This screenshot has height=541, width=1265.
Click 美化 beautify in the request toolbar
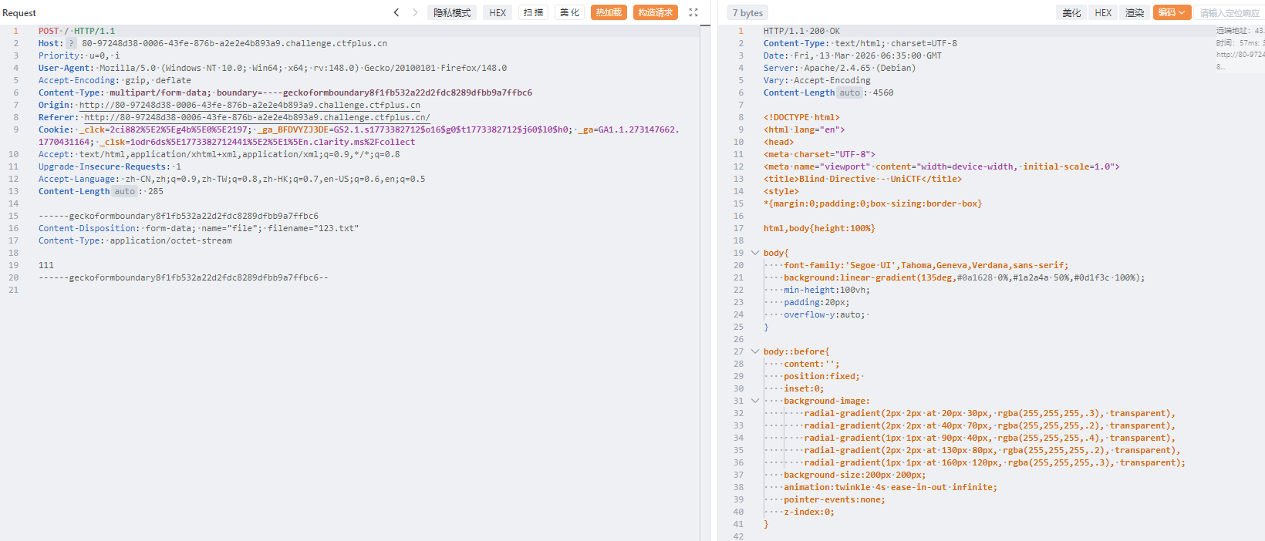569,12
